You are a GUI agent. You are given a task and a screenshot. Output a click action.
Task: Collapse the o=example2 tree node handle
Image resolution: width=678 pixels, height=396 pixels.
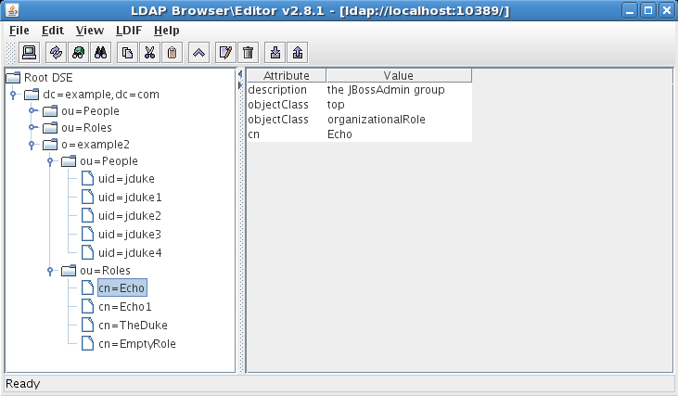pos(31,145)
